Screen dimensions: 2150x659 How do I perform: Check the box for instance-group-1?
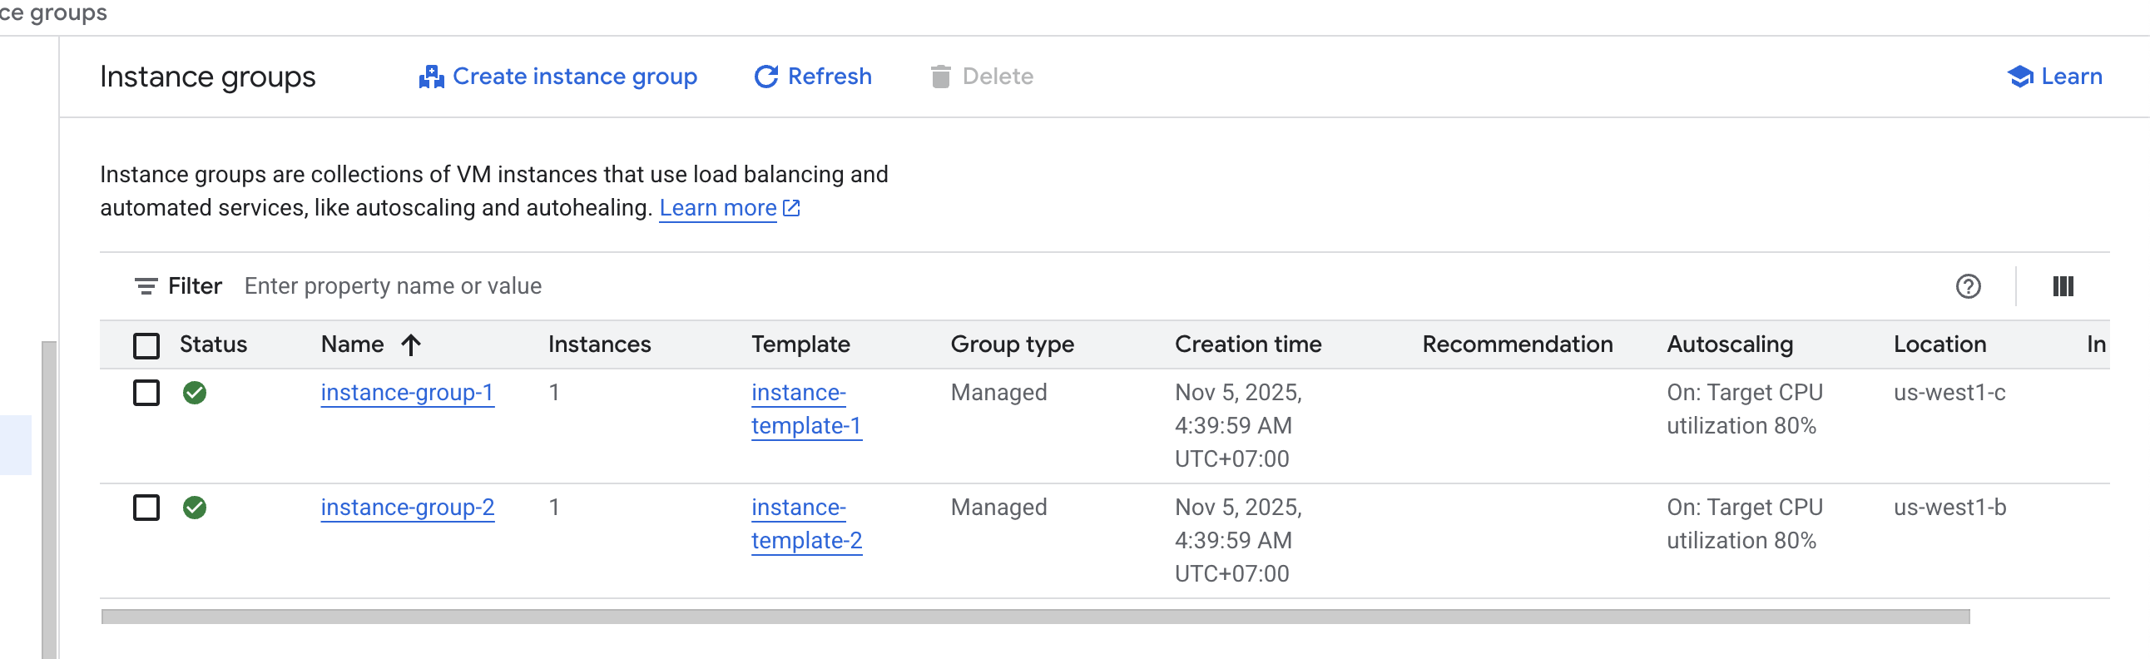146,392
